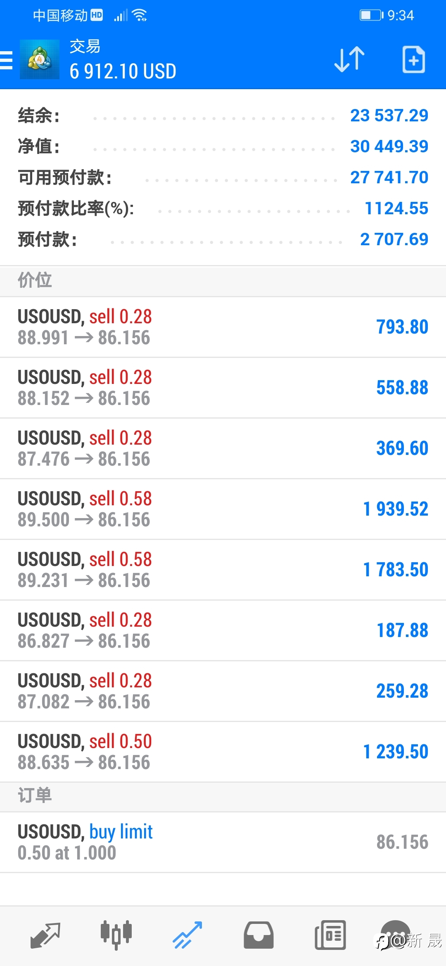Open sell 0.28 position at 87.476

pyautogui.click(x=223, y=449)
